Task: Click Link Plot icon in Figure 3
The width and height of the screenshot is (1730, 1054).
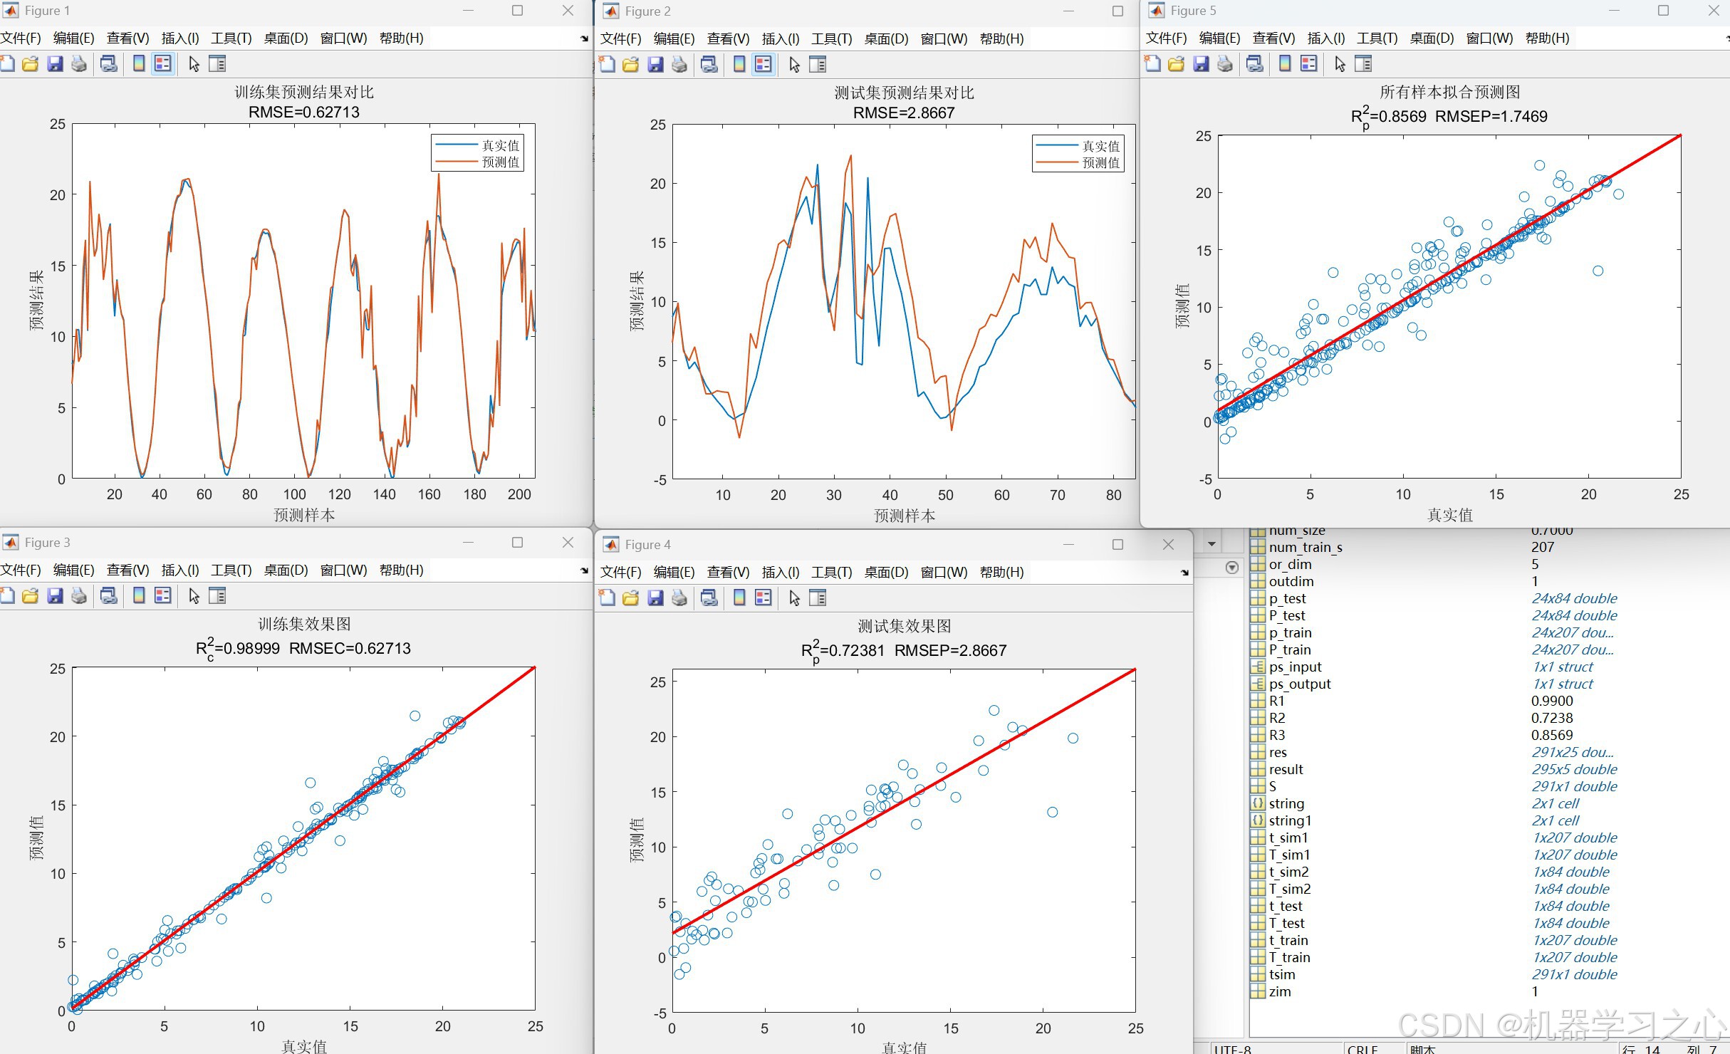Action: coord(108,596)
